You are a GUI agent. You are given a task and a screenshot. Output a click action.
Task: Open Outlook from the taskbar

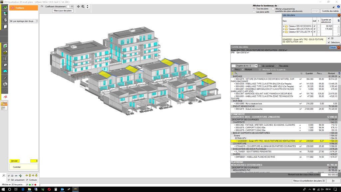pyautogui.click(x=62, y=189)
